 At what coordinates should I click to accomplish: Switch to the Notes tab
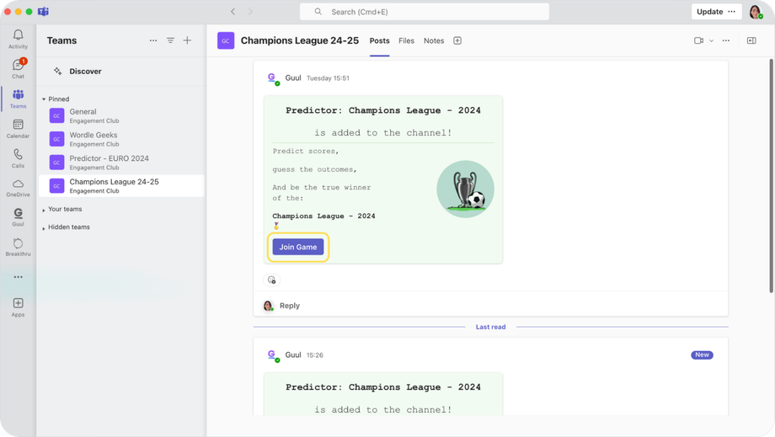point(434,40)
